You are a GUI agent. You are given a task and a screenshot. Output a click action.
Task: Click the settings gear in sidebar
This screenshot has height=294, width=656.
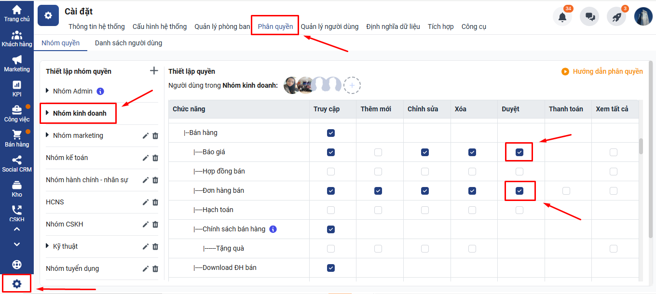tap(17, 284)
